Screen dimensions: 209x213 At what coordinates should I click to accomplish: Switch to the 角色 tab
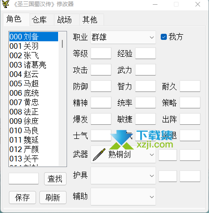click(x=16, y=19)
